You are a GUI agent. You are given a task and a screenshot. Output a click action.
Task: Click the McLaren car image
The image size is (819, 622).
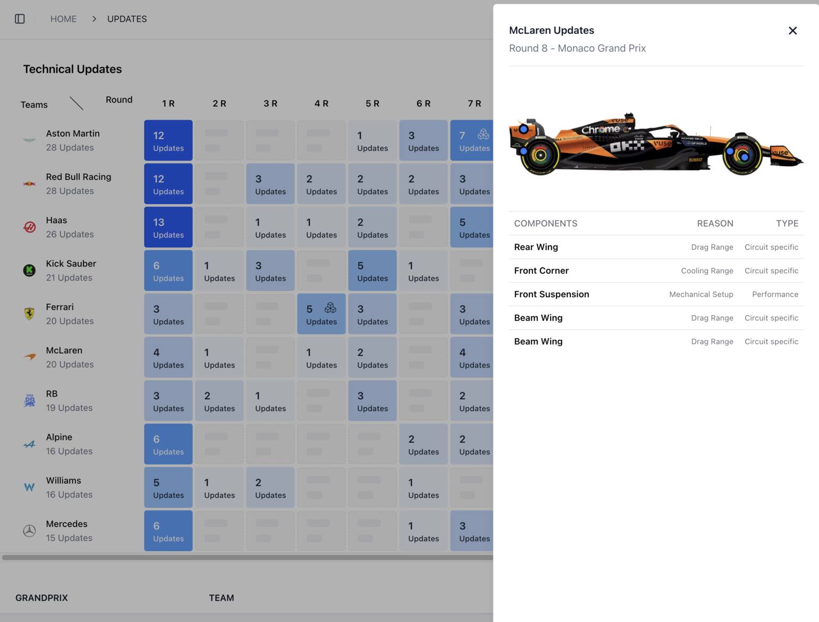(656, 144)
